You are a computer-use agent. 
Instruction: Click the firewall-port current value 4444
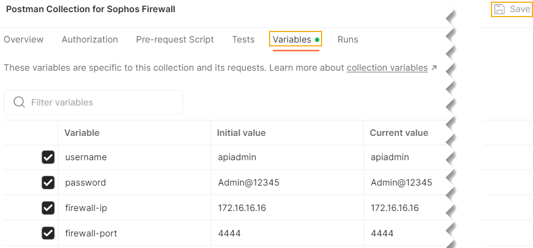(382, 233)
